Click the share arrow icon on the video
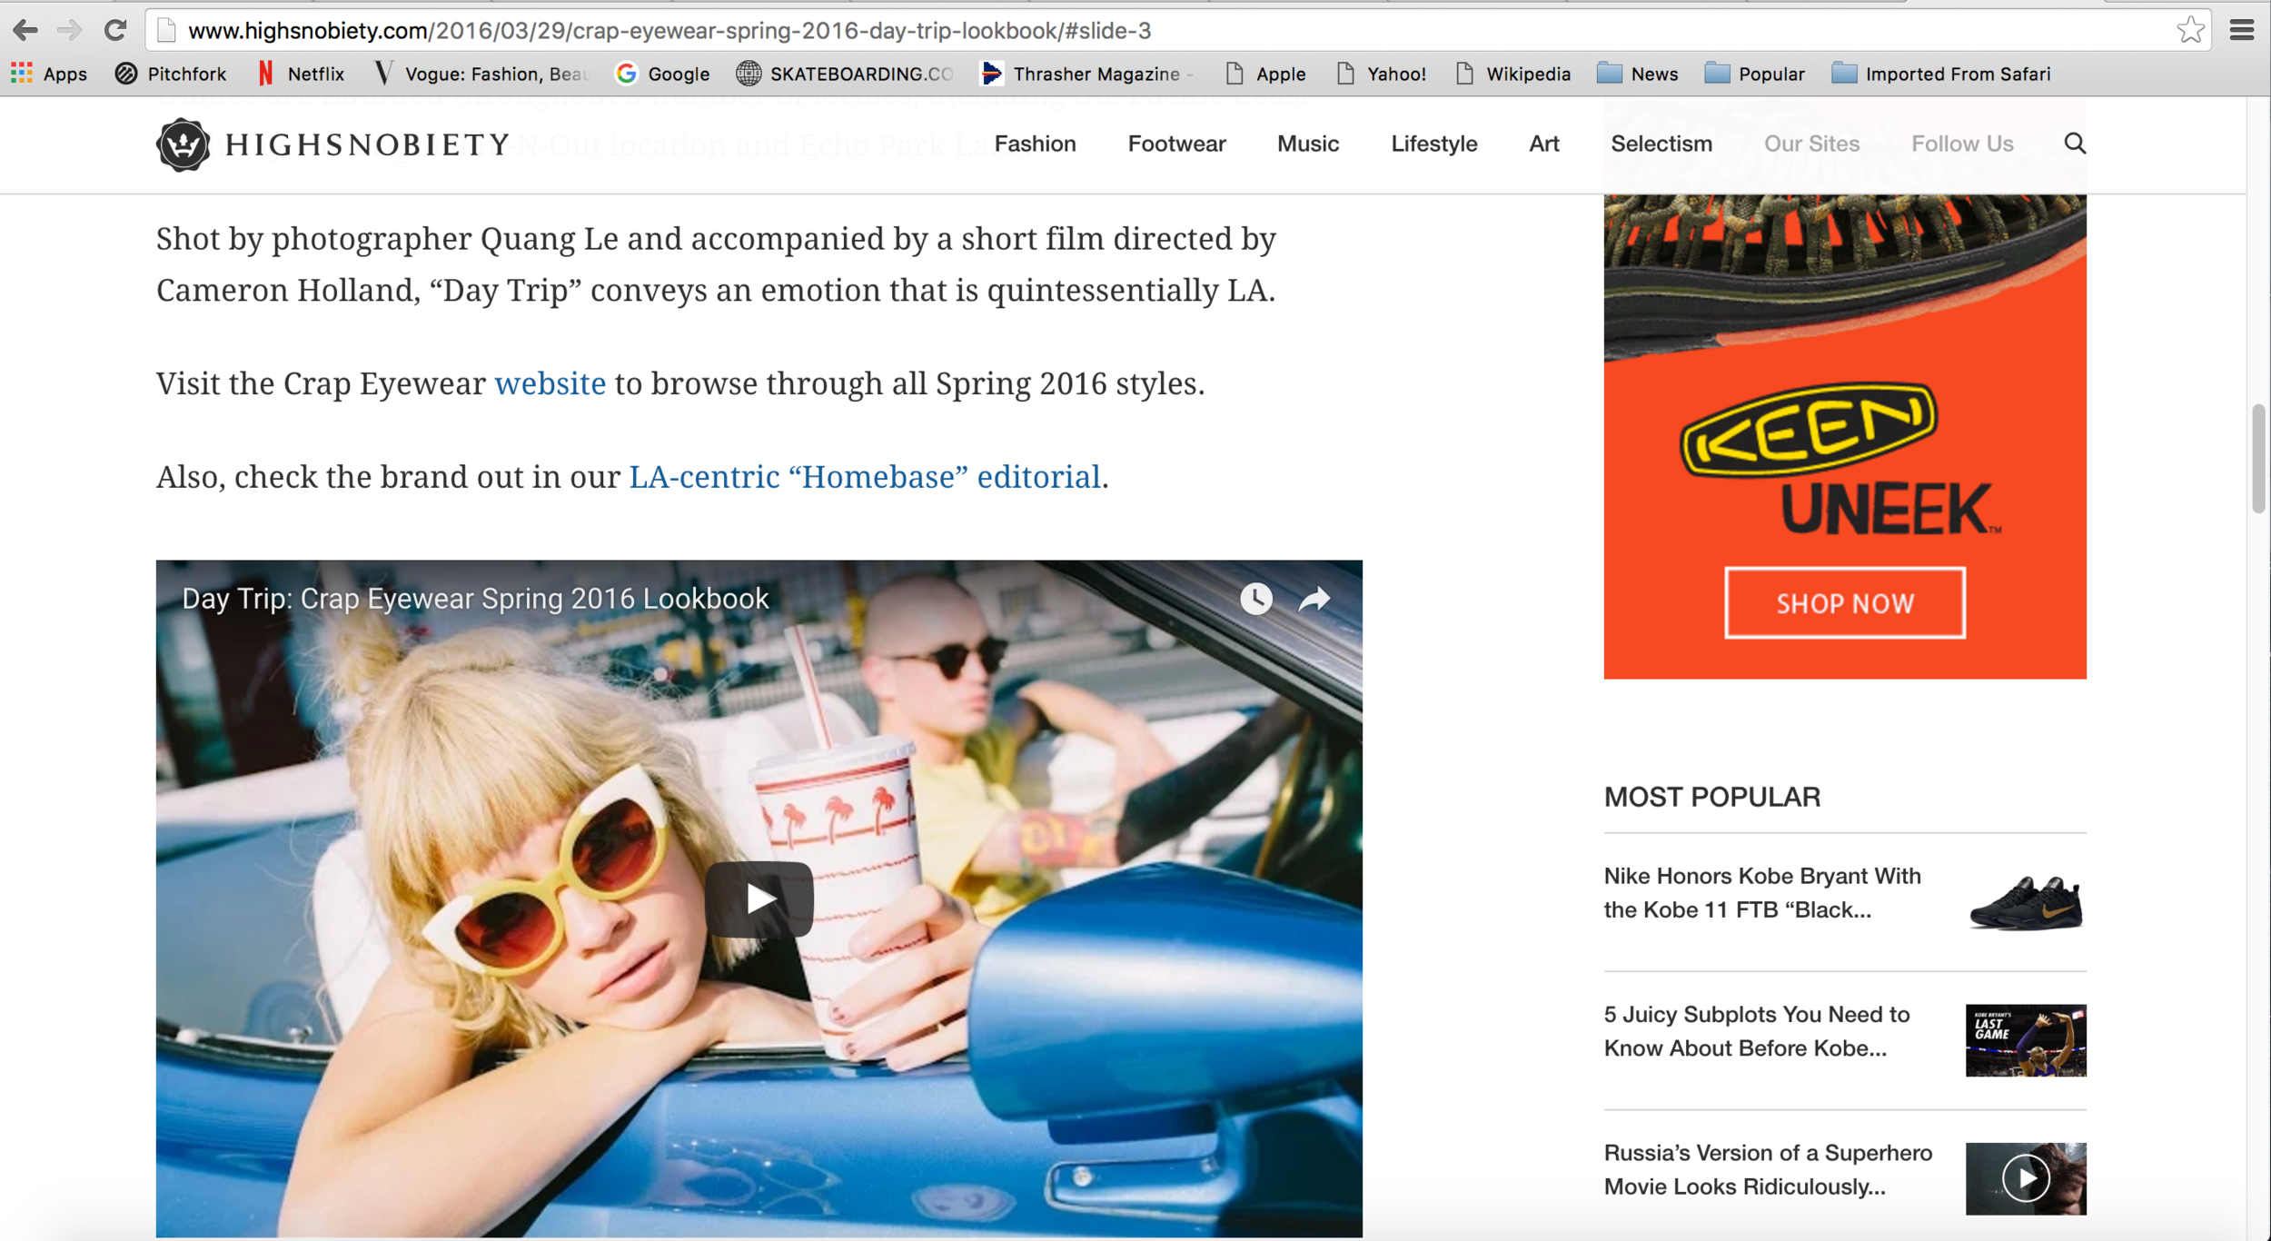This screenshot has height=1241, width=2271. pos(1314,599)
